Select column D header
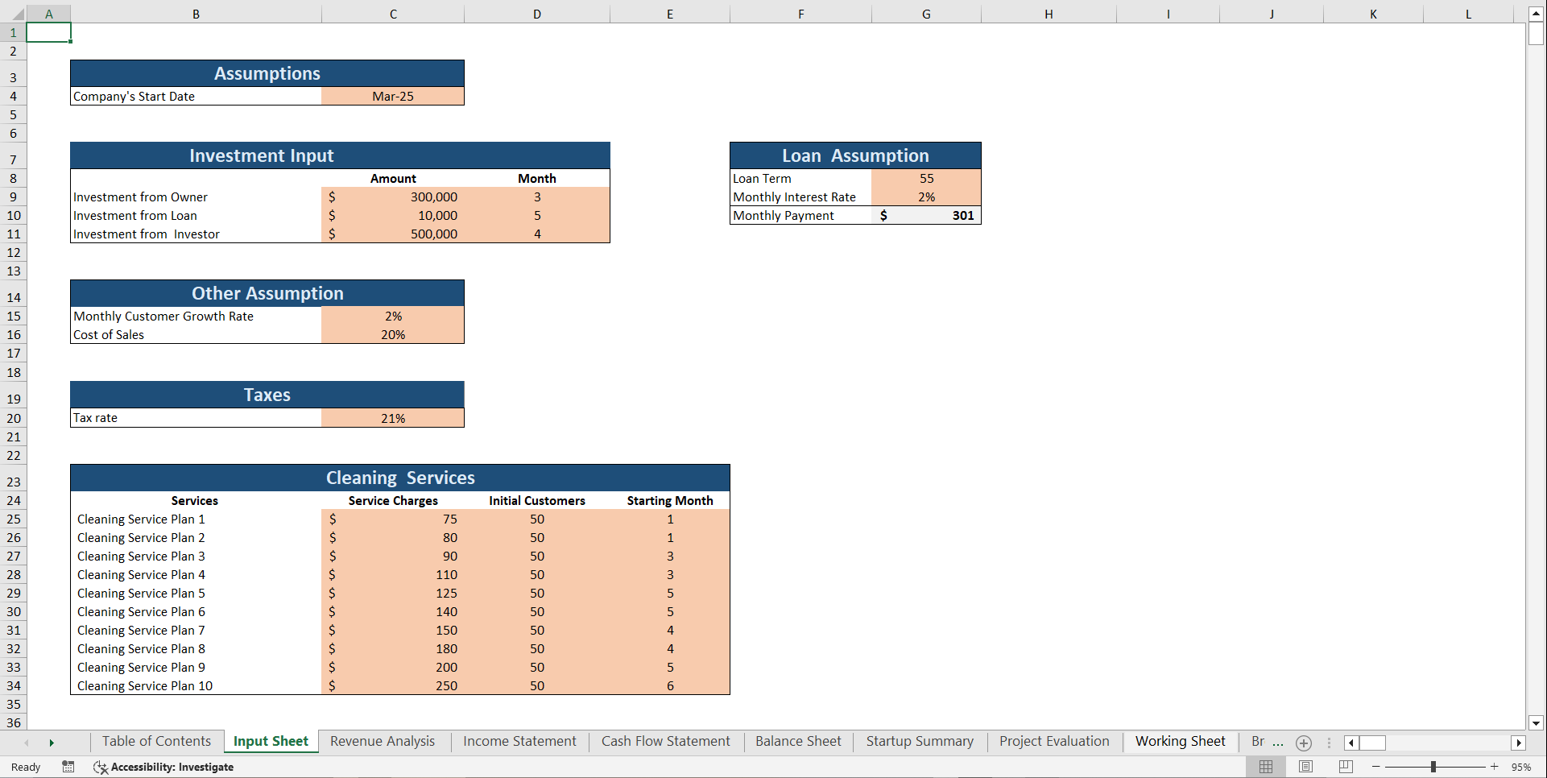 coord(537,13)
